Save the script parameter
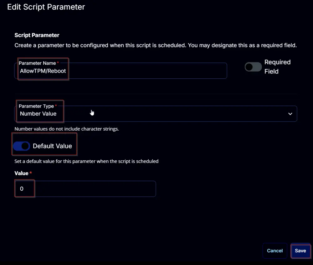The image size is (313, 265). tap(300, 251)
